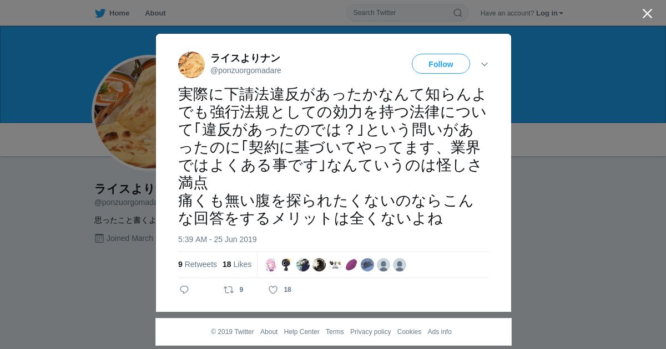Viewport: 666px width, 349px height.
Task: Close the tweet overlay with the X
Action: pyautogui.click(x=647, y=13)
